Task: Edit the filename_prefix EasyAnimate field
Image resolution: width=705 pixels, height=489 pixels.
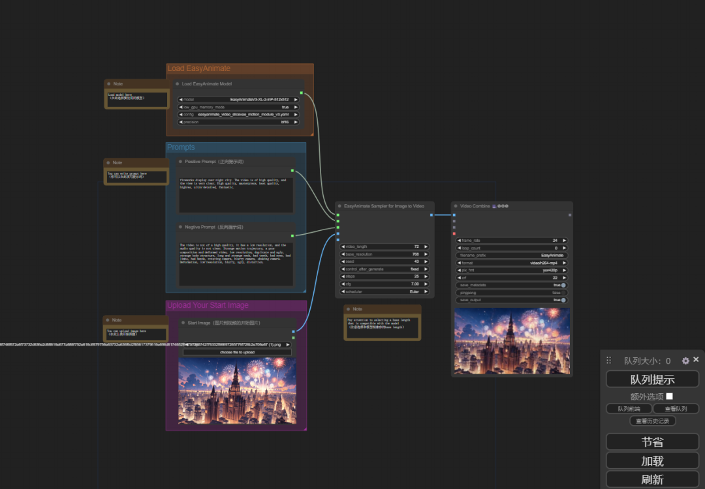Action: point(512,256)
